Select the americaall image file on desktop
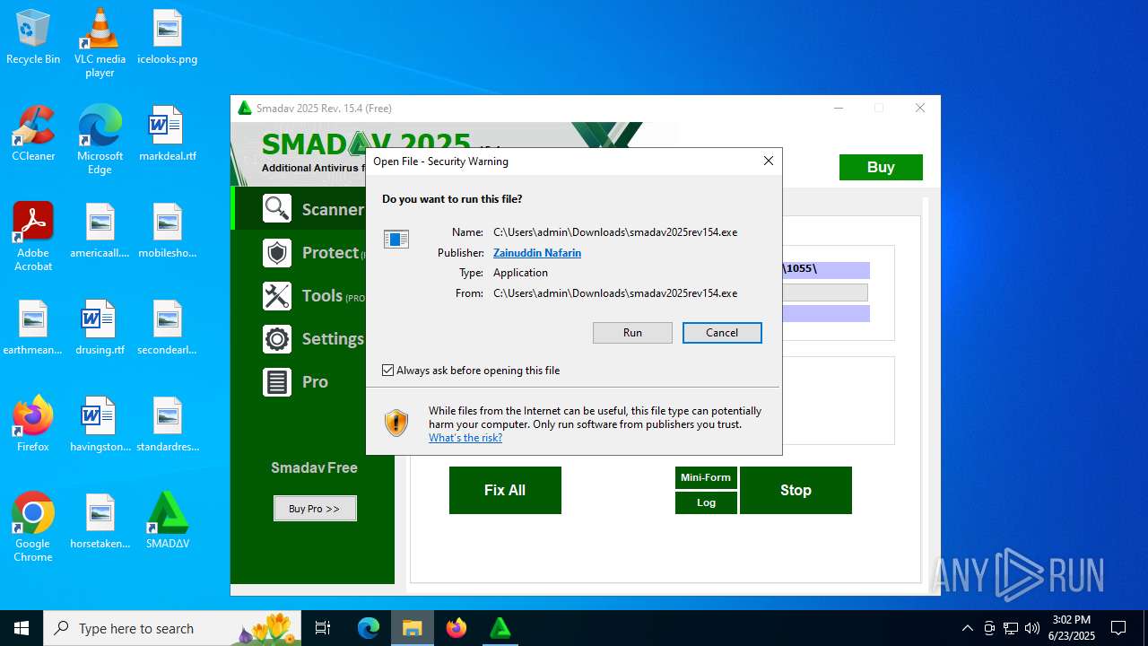Viewport: 1148px width, 646px height. tap(100, 231)
